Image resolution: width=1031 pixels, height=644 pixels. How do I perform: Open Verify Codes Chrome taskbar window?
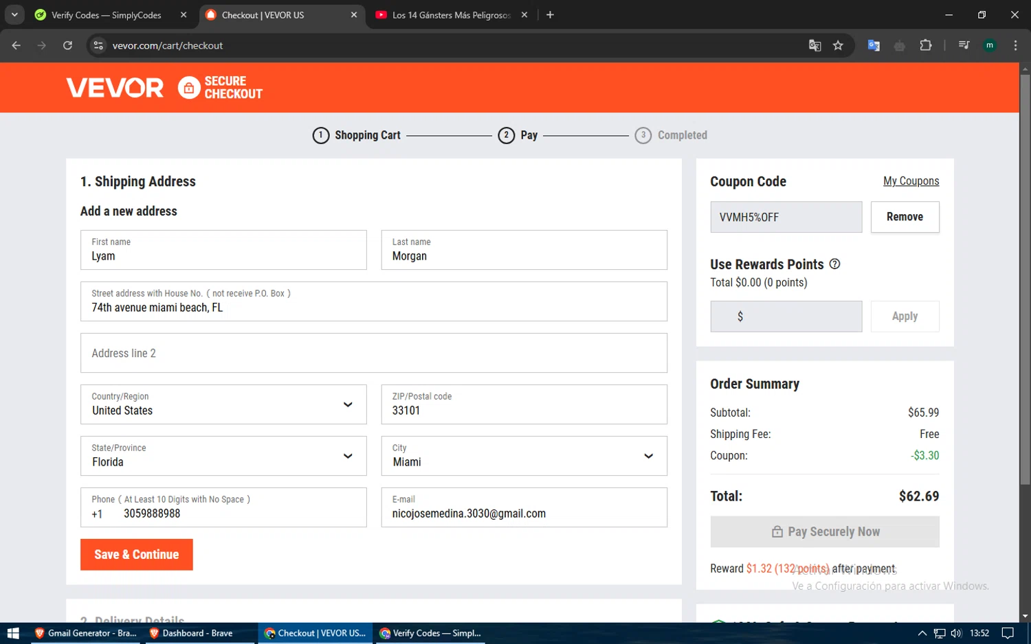[x=430, y=633]
